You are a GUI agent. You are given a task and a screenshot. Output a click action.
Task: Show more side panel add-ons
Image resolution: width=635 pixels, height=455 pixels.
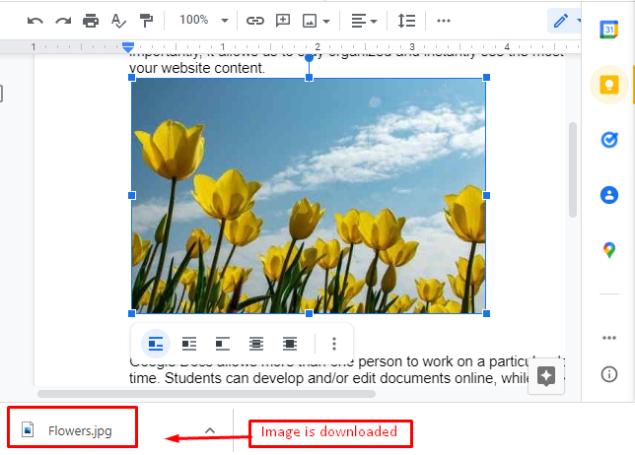[609, 338]
